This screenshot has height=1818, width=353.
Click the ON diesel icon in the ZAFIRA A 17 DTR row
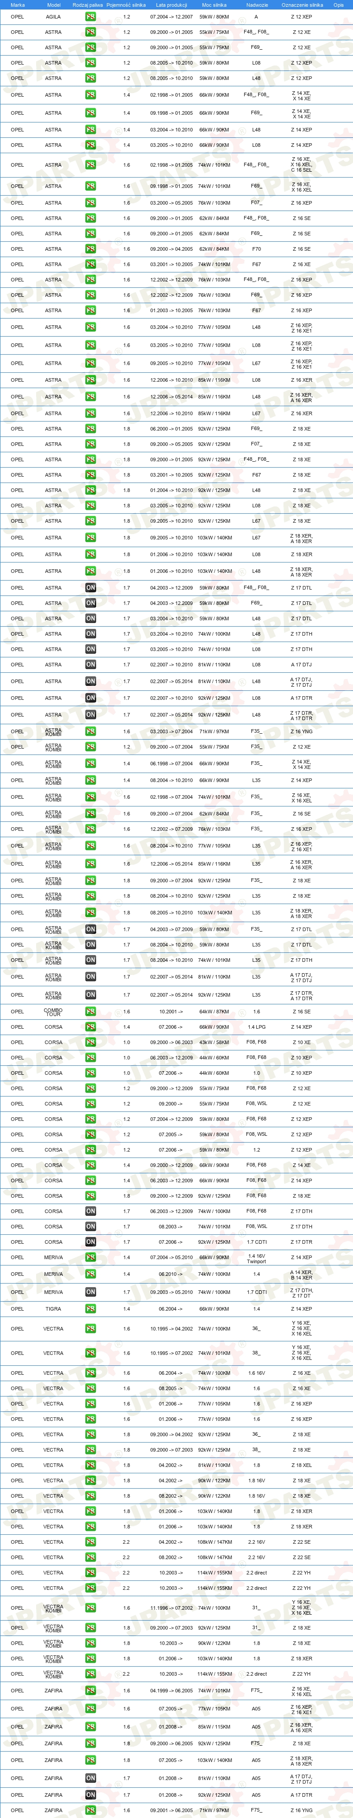point(90,1795)
